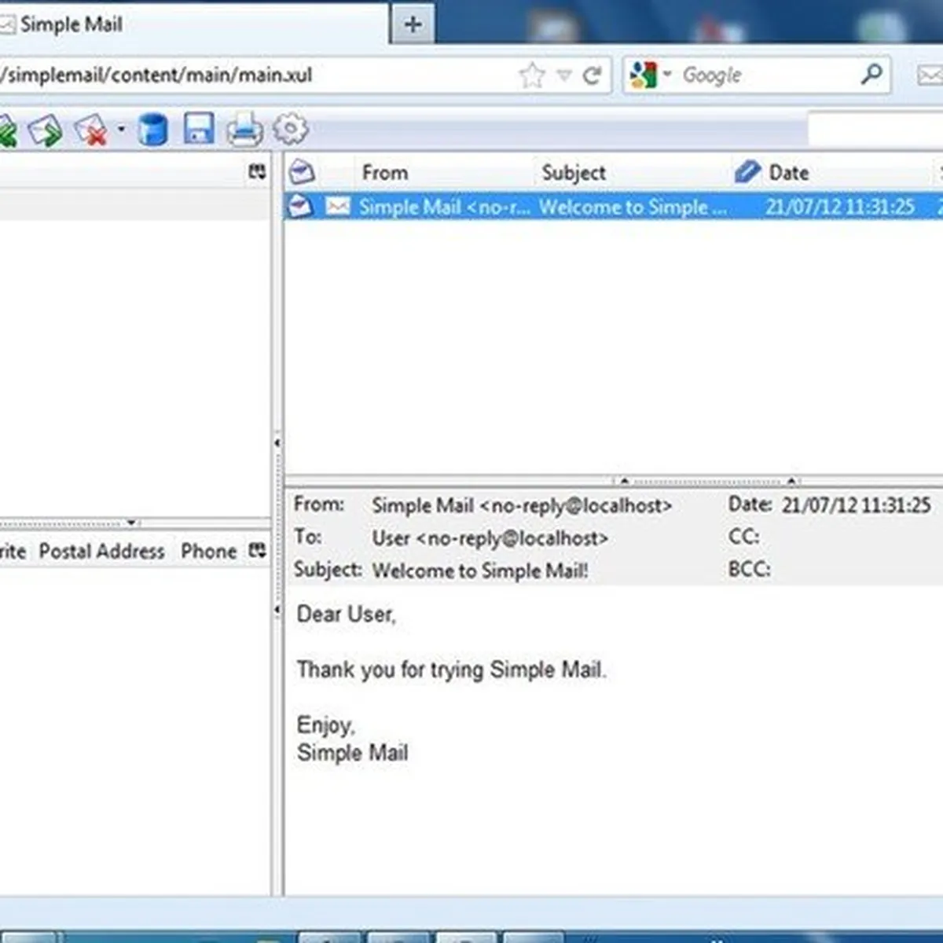
Task: Open the column picker beside the Phone column
Action: pos(257,550)
